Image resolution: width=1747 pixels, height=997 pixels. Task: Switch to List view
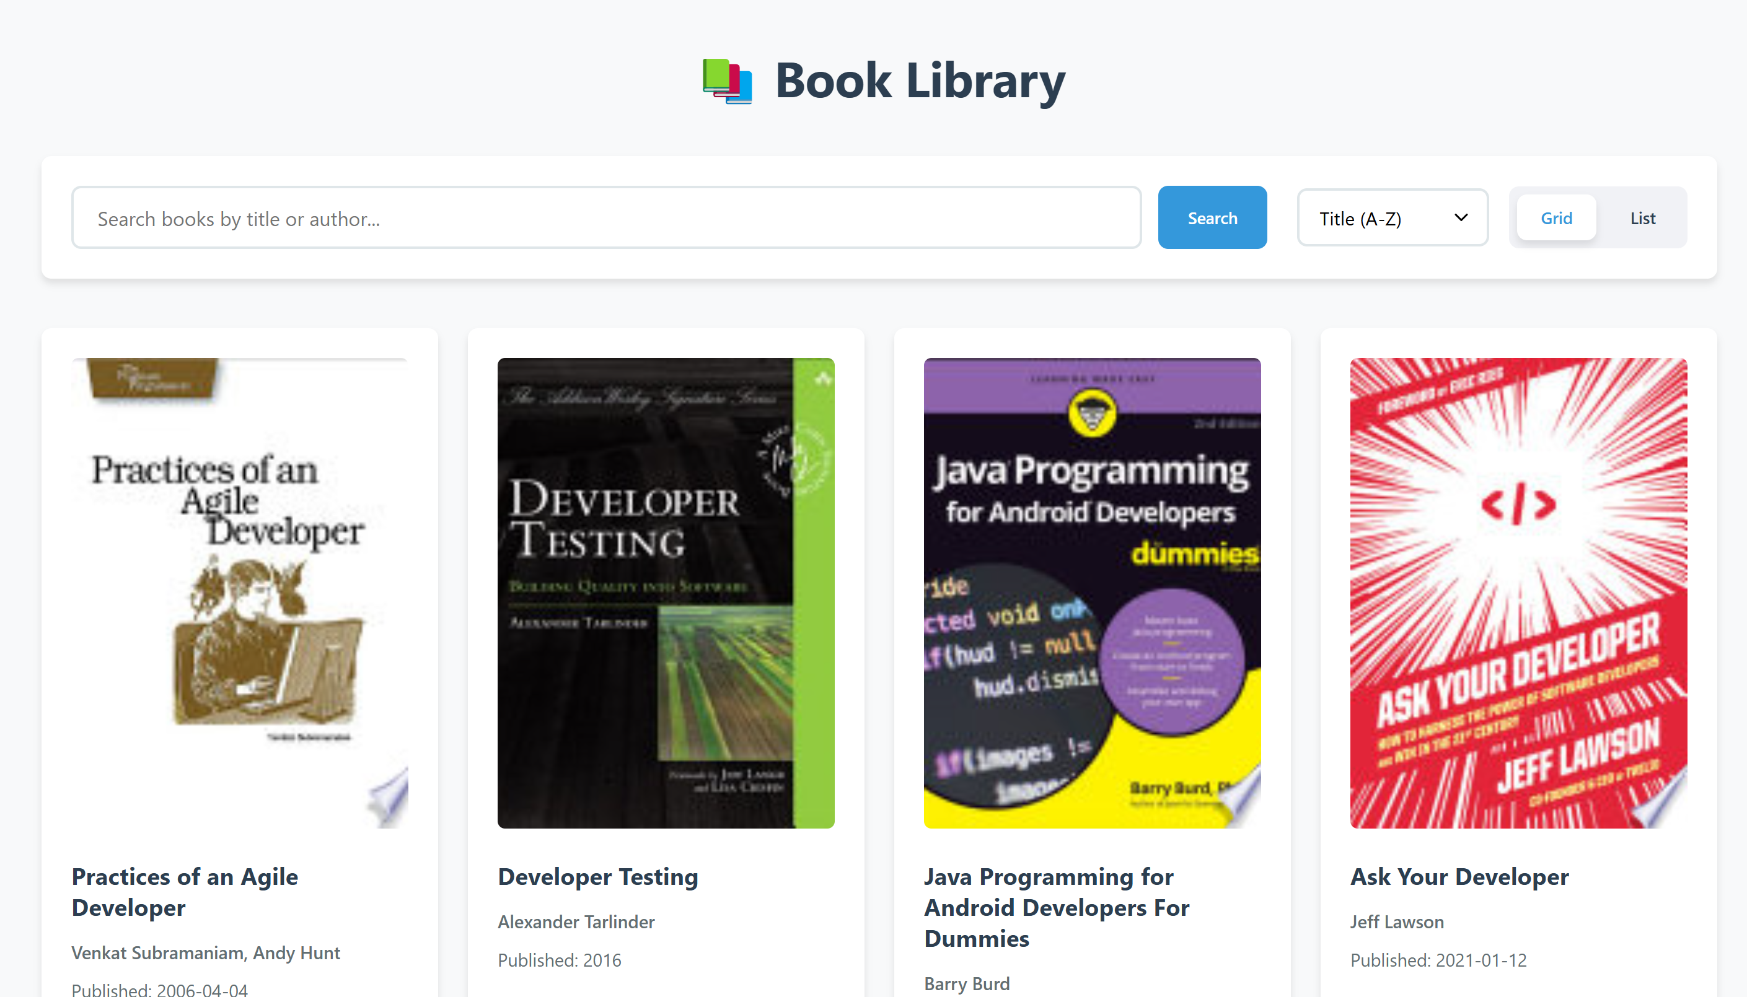coord(1642,218)
